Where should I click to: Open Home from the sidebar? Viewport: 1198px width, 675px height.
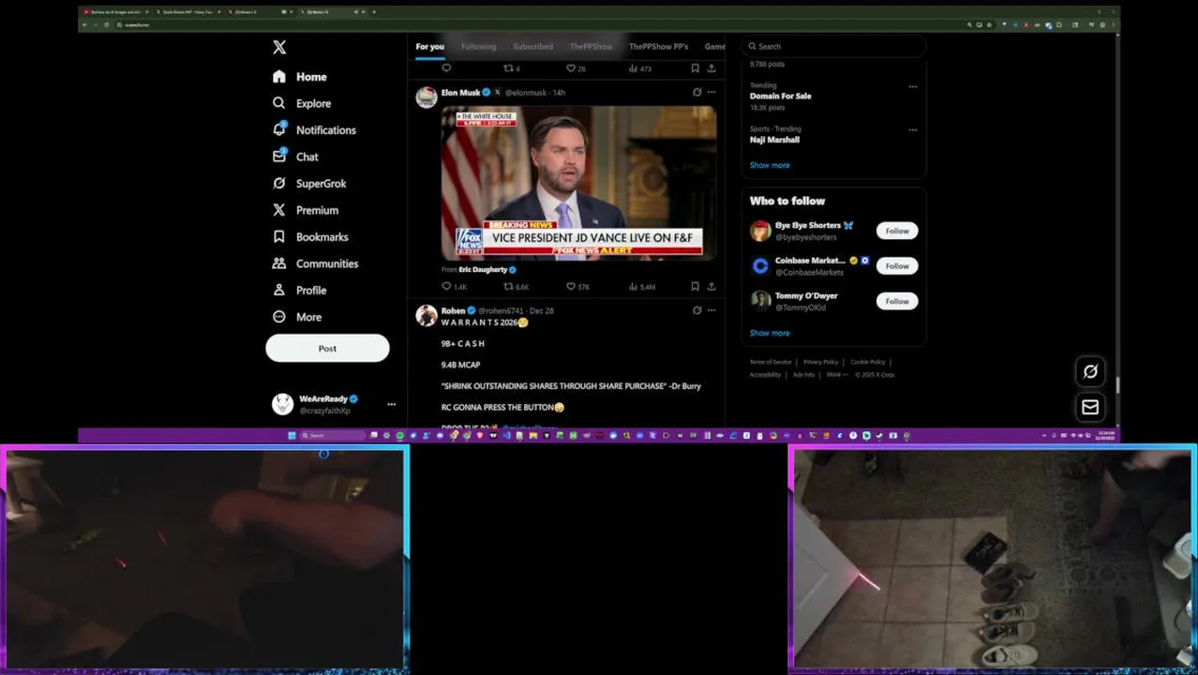coord(300,77)
